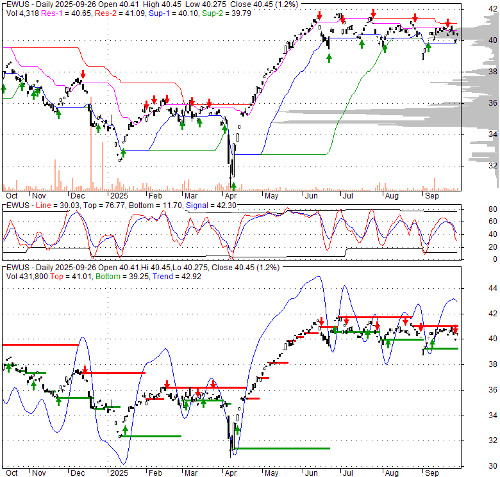Click the oscillator 'Signal = 42.30' label
The image size is (500, 477).
point(211,206)
